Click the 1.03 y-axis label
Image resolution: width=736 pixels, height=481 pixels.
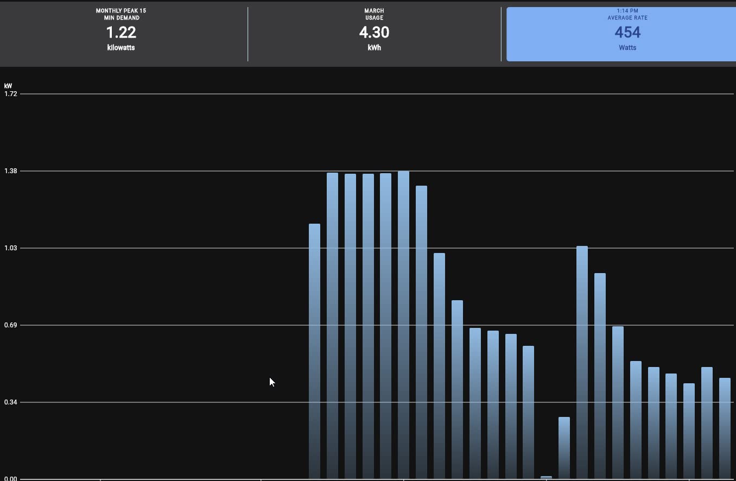10,248
